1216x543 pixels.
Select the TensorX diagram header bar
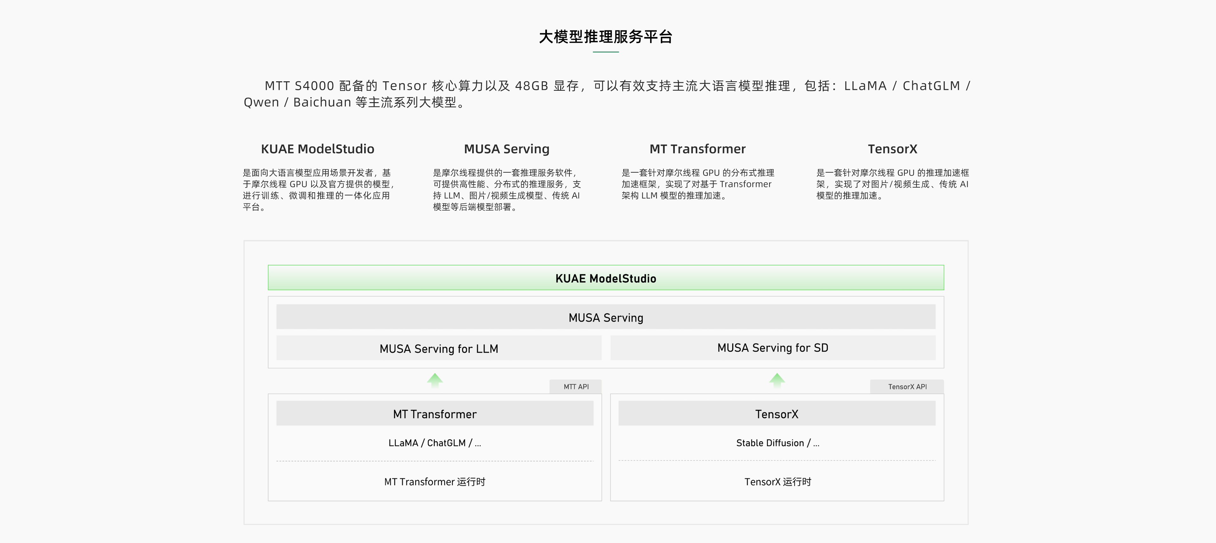pyautogui.click(x=777, y=413)
